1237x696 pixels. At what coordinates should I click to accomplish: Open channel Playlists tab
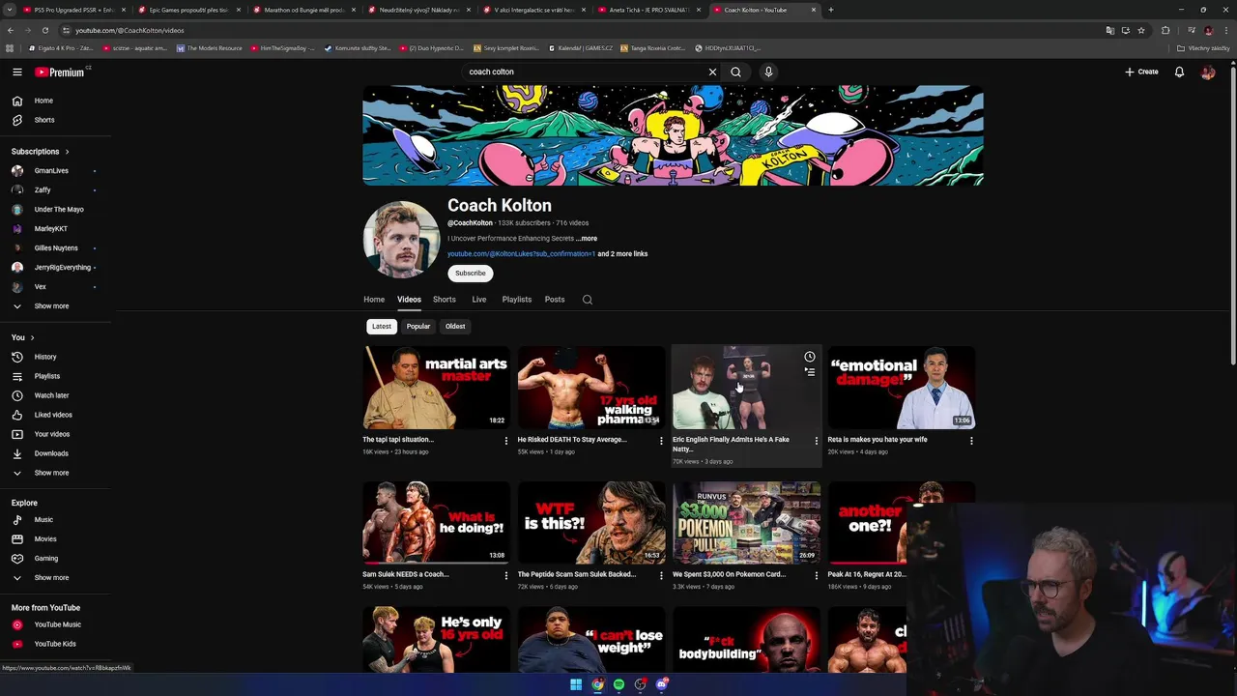pos(517,300)
